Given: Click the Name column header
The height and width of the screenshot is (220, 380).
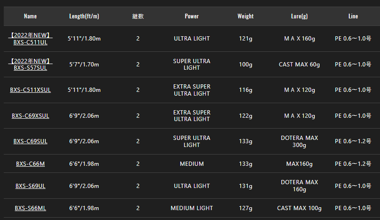Looking at the screenshot, I should (30, 16).
